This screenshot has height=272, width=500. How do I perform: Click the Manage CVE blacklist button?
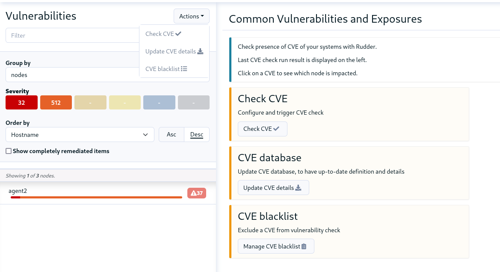point(276,246)
